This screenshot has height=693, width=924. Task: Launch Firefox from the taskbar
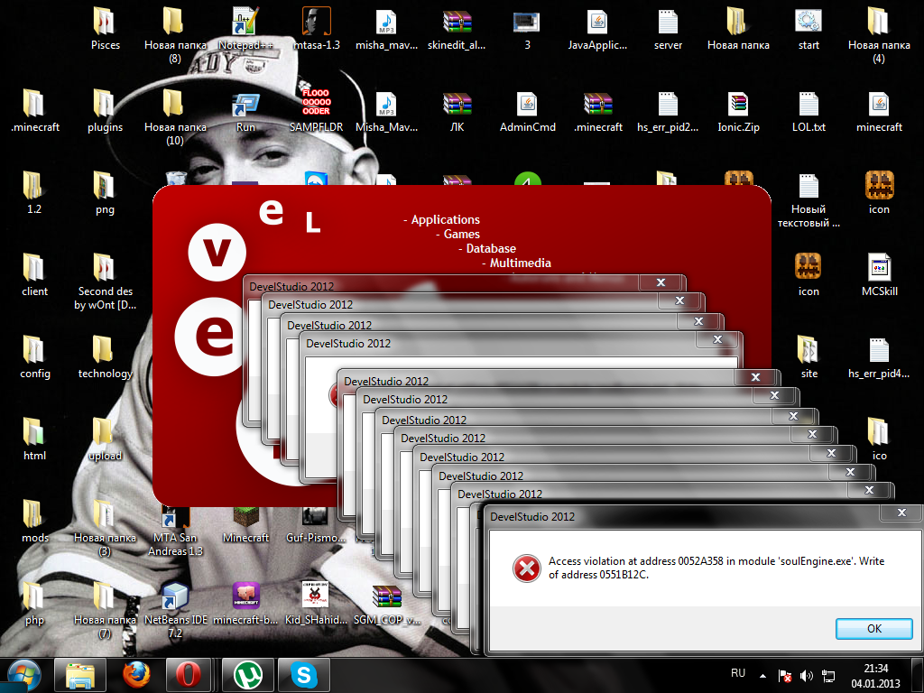tap(136, 675)
